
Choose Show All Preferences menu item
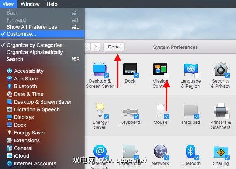pyautogui.click(x=42, y=27)
